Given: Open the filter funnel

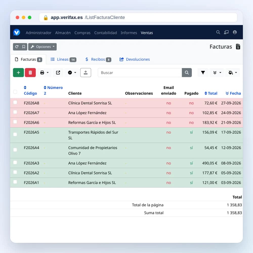Looking at the screenshot, I should (x=203, y=73).
